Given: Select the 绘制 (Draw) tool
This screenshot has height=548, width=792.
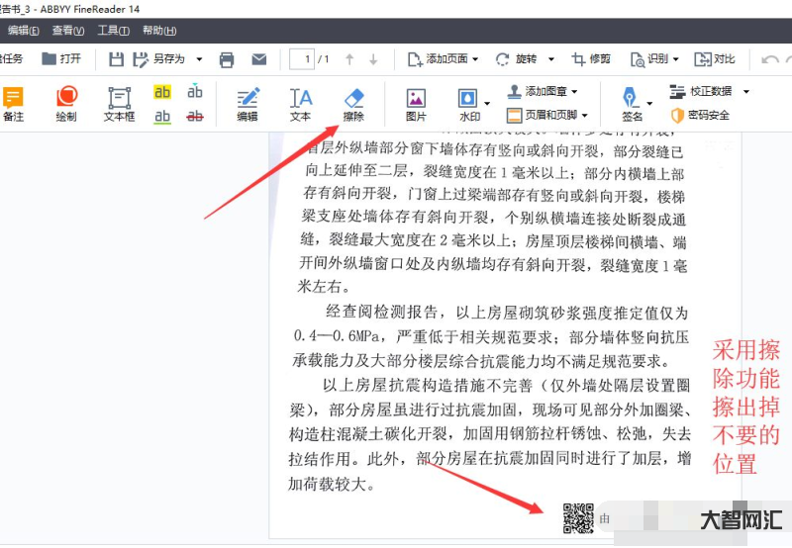Looking at the screenshot, I should tap(66, 104).
